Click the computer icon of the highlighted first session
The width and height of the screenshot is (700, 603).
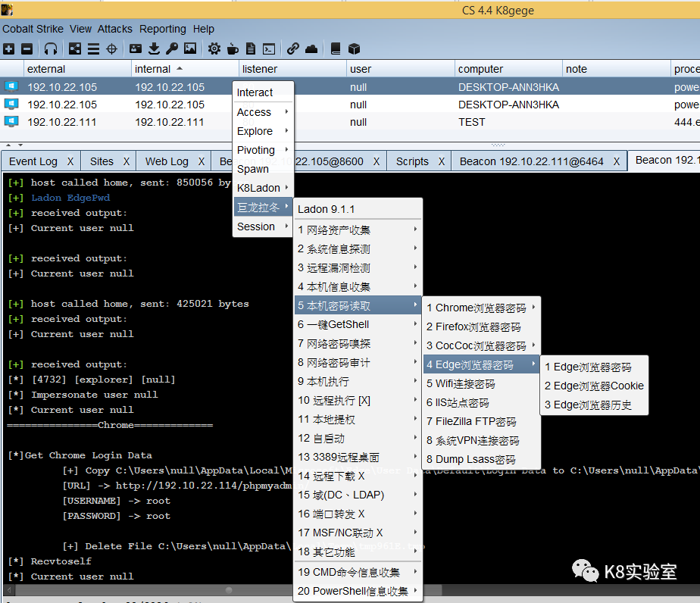click(11, 86)
